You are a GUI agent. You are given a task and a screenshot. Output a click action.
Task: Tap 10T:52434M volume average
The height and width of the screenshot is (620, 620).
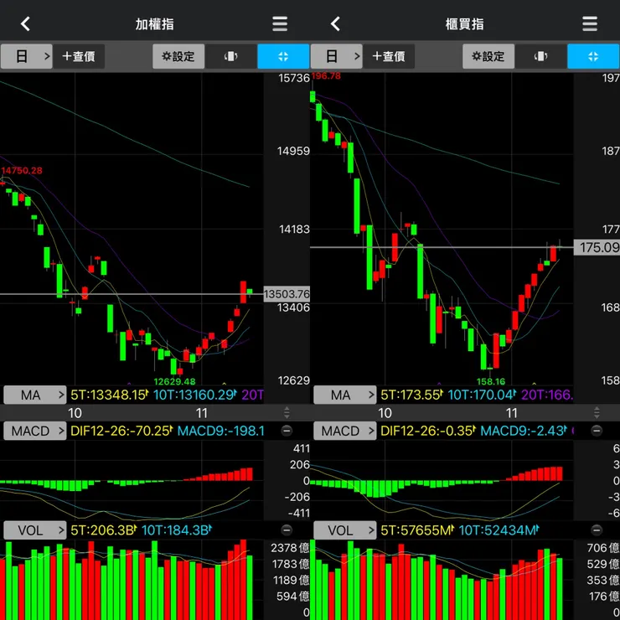pos(499,530)
